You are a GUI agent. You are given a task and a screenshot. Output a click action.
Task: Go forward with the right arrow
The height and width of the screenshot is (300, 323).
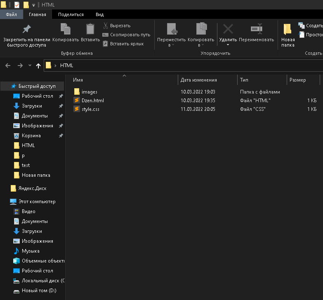20,66
